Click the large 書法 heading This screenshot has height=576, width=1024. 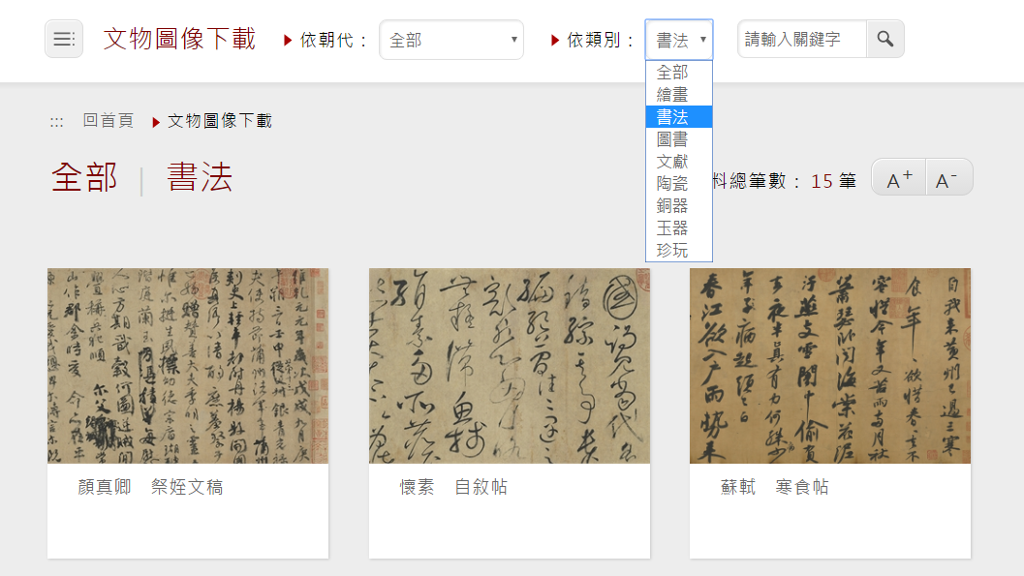200,177
